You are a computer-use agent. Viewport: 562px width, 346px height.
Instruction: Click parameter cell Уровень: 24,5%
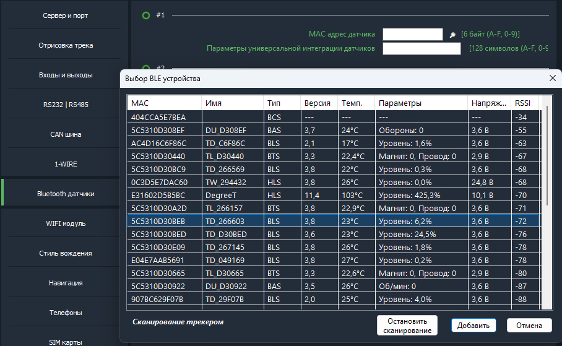421,234
